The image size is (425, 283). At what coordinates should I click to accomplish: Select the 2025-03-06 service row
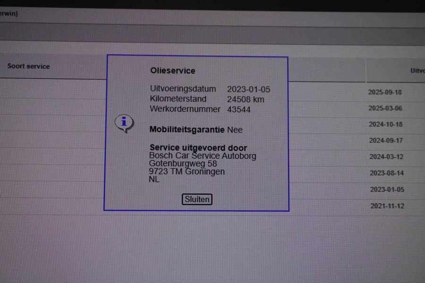385,108
